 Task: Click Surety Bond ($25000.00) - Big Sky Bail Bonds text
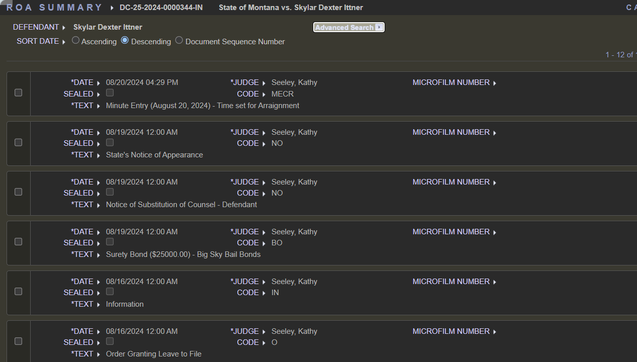click(x=184, y=254)
